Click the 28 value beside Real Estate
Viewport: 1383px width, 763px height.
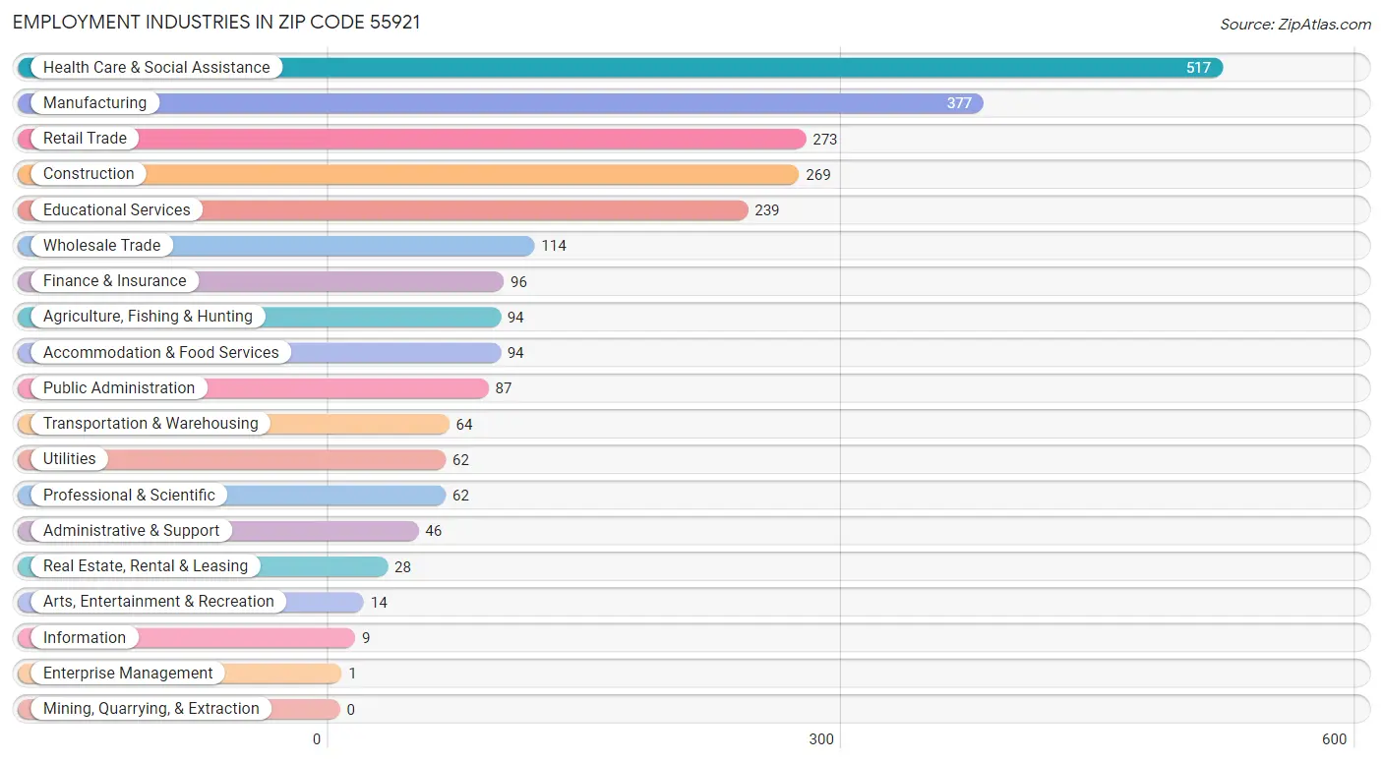tap(402, 566)
